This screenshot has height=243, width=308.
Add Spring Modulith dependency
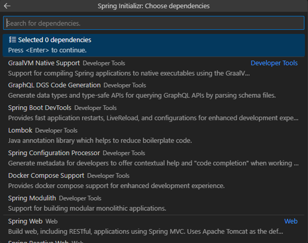pos(32,198)
